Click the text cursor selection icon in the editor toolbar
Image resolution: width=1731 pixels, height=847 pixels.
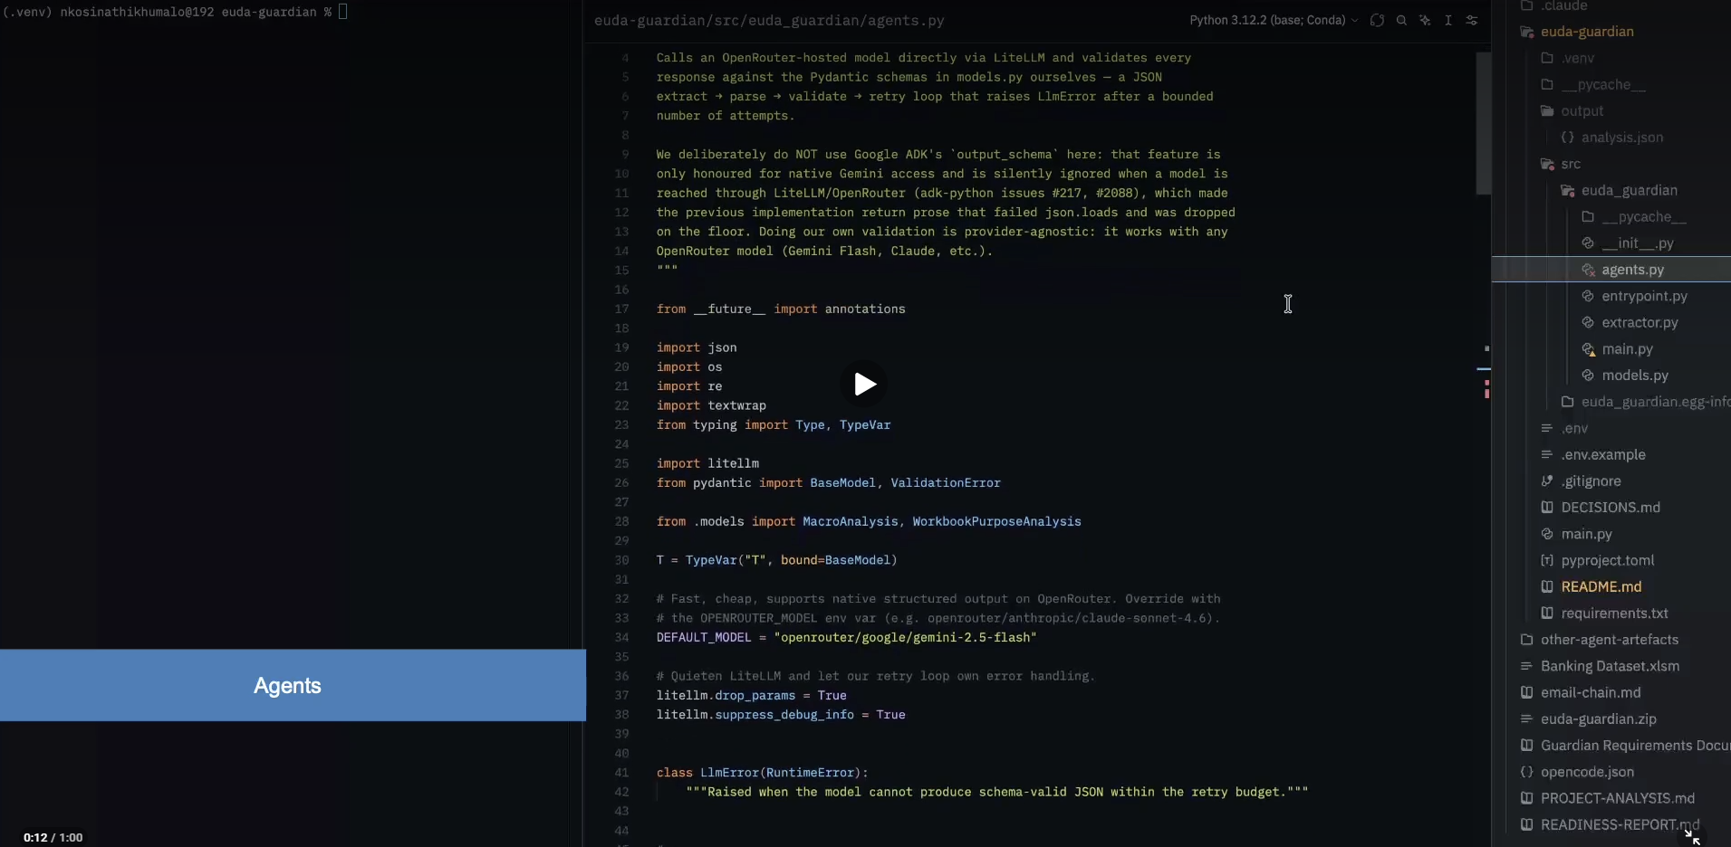pyautogui.click(x=1448, y=20)
